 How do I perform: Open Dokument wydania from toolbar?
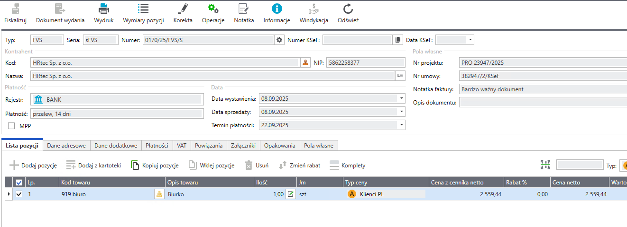coord(60,9)
